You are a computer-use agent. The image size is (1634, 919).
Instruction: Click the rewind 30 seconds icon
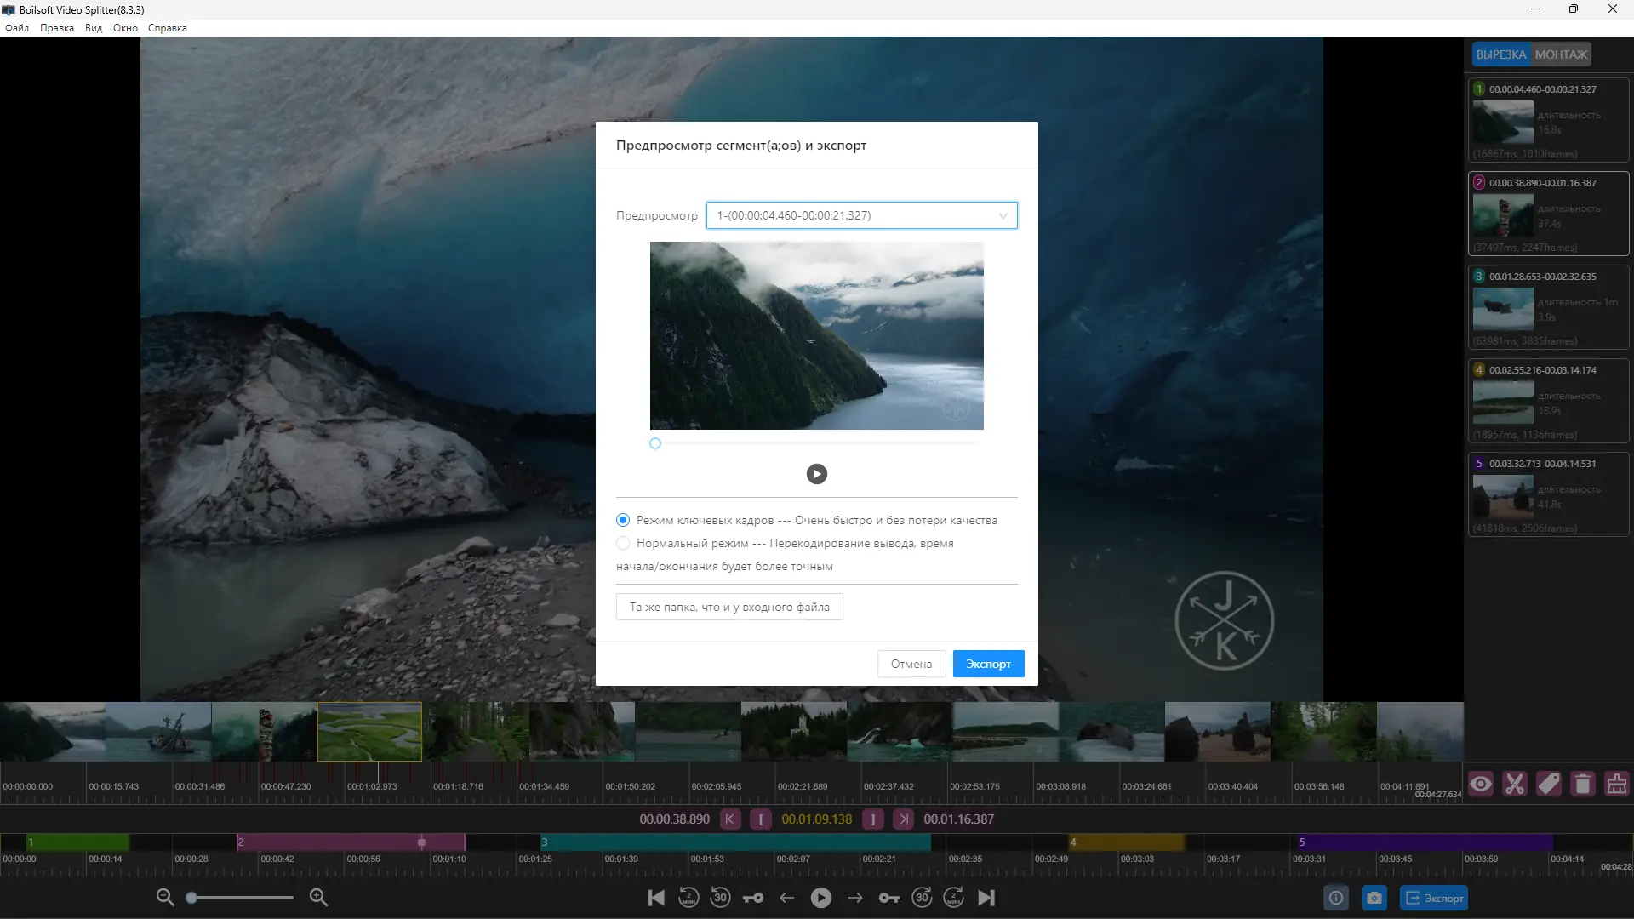click(x=720, y=898)
